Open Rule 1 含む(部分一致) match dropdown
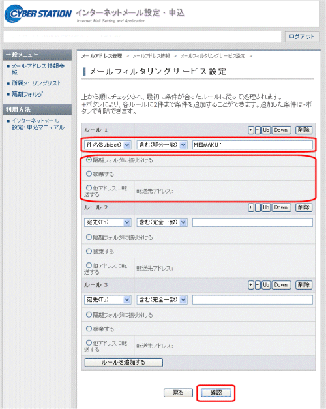 point(162,145)
